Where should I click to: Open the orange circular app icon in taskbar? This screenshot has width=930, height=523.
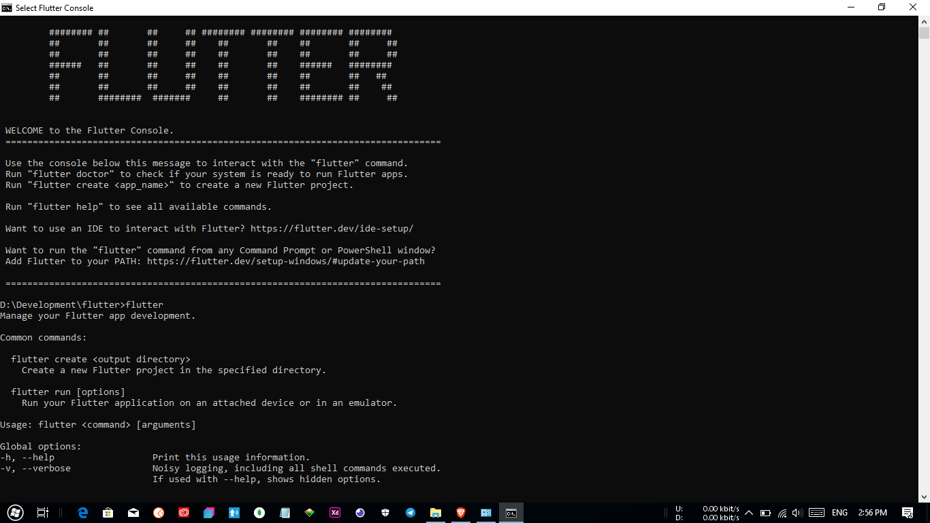click(159, 513)
